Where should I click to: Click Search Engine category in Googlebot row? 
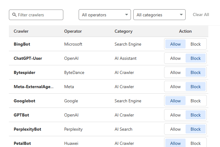click(128, 101)
